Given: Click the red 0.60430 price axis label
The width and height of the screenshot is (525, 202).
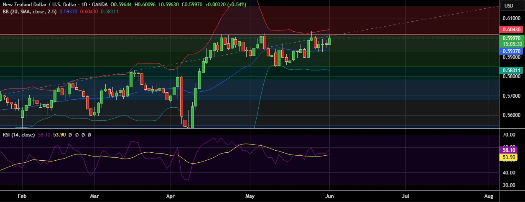Looking at the screenshot, I should click(x=511, y=30).
